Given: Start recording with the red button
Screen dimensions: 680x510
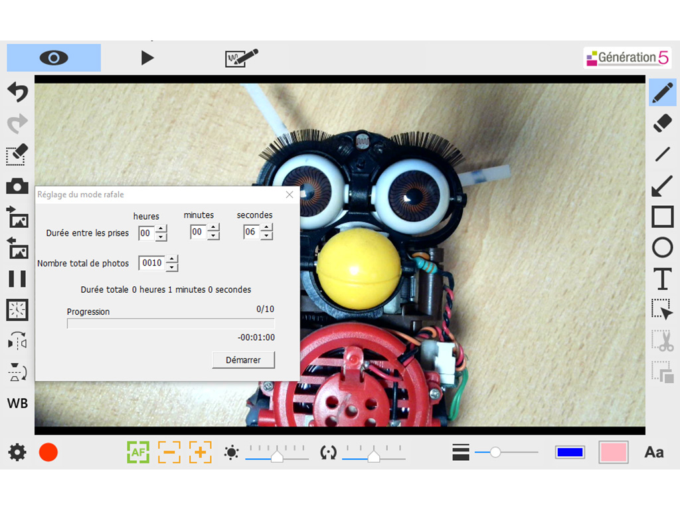Looking at the screenshot, I should click(48, 452).
